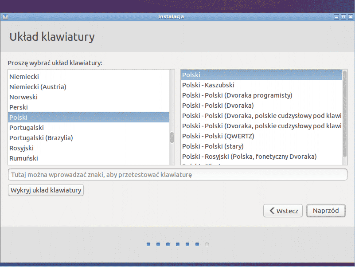Viewport: 355px width, 267px height.
Task: Click the language list scrollbar handle
Action: pos(172,137)
